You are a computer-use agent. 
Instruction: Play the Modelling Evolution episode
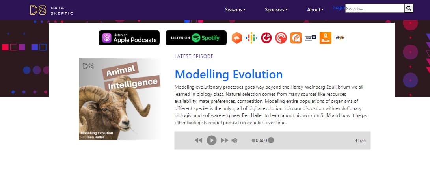(211, 140)
